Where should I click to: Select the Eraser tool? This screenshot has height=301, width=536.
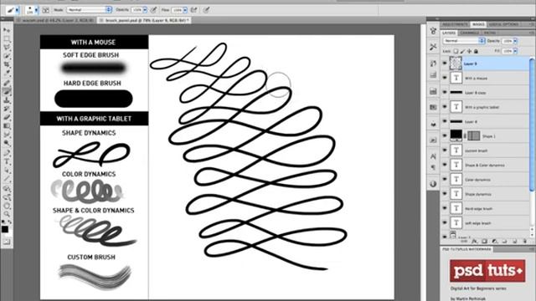tap(7, 117)
